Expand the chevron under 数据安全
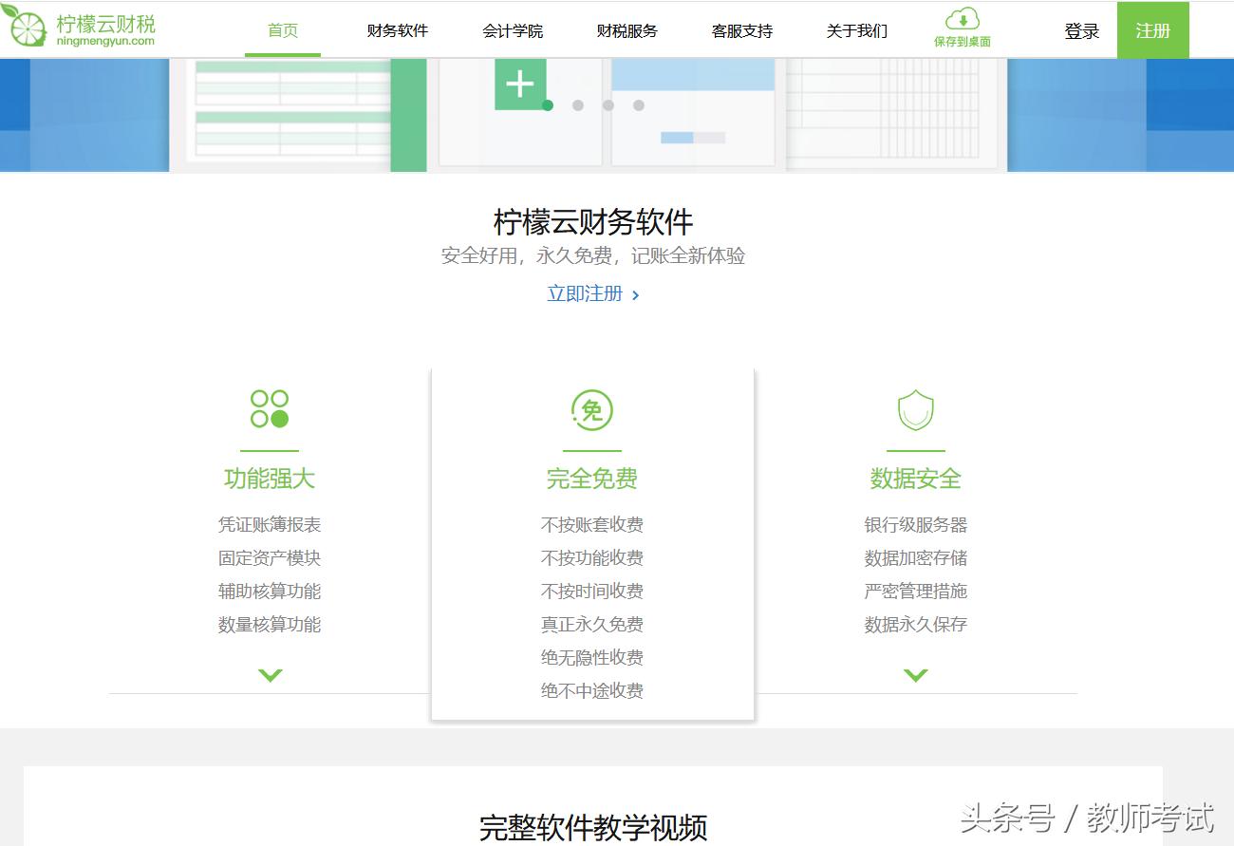The width and height of the screenshot is (1234, 846). pos(915,675)
